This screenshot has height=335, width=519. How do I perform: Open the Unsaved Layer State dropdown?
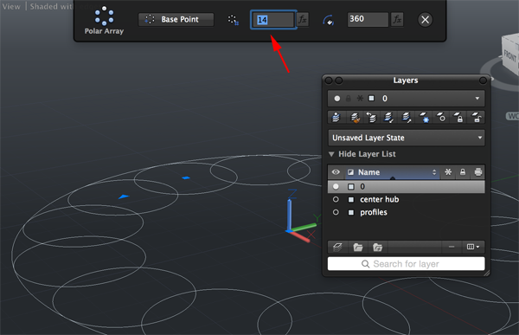tap(407, 138)
